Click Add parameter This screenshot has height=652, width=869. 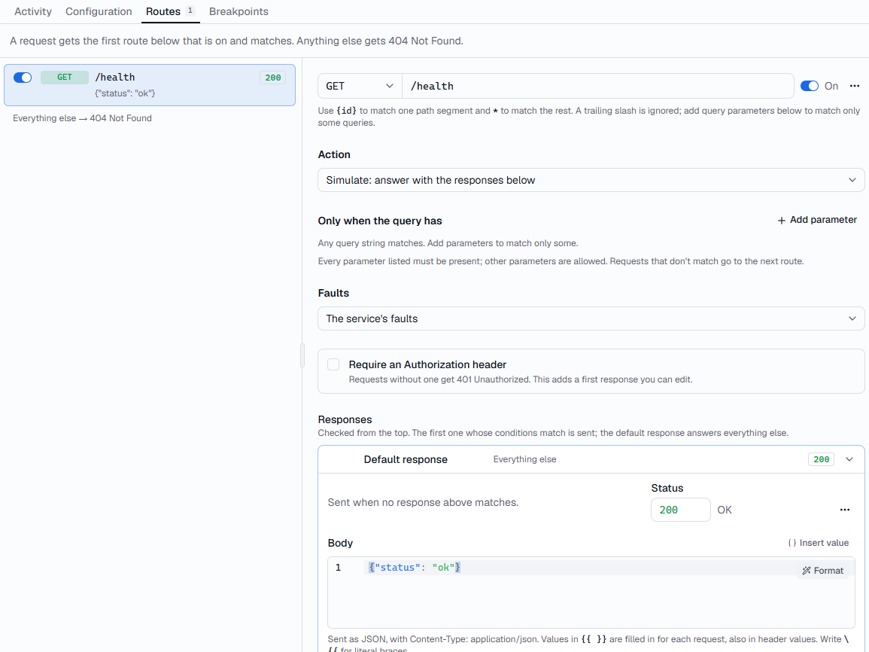click(x=817, y=220)
